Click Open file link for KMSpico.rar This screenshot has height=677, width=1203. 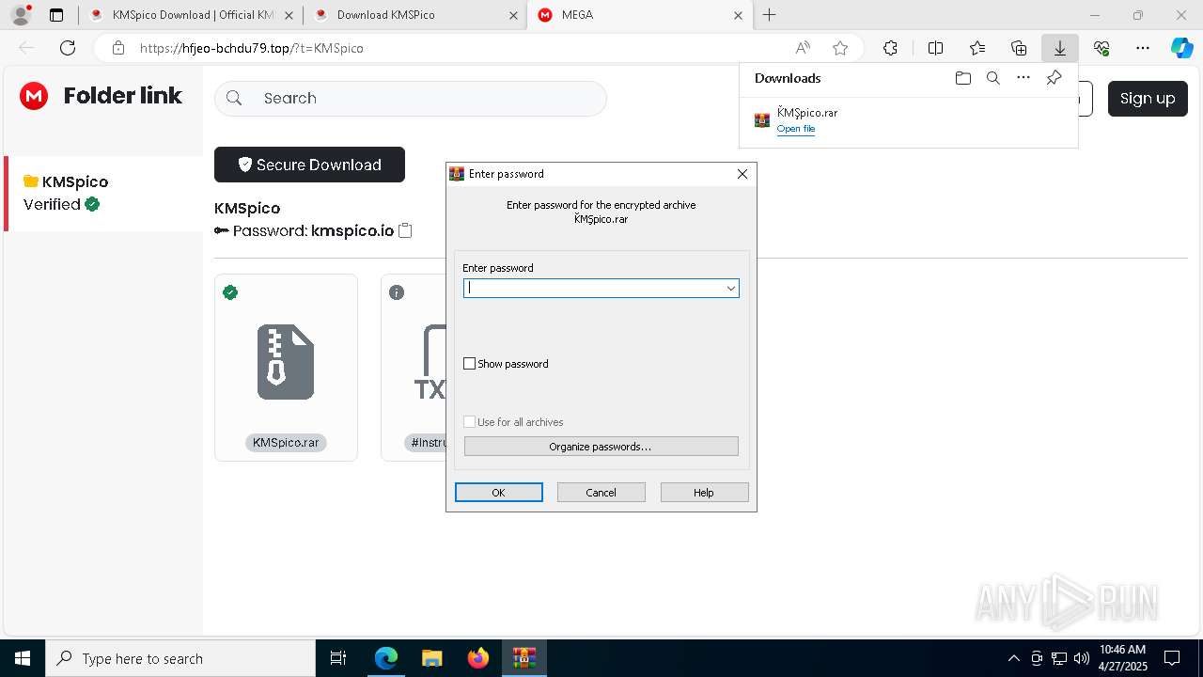coord(795,128)
